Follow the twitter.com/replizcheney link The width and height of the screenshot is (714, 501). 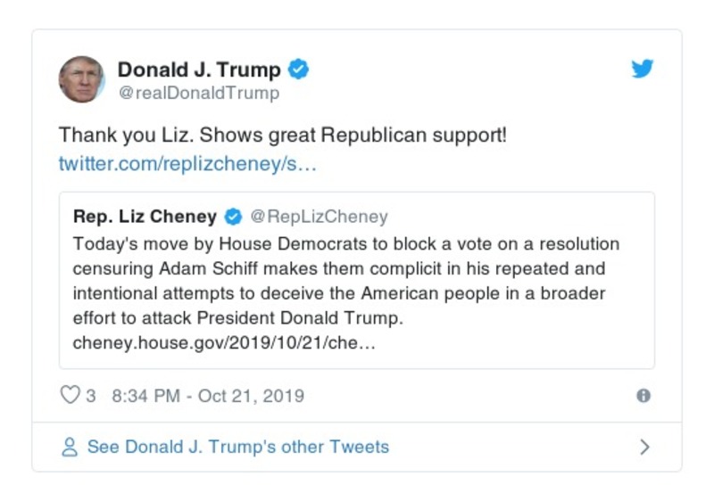click(x=187, y=164)
